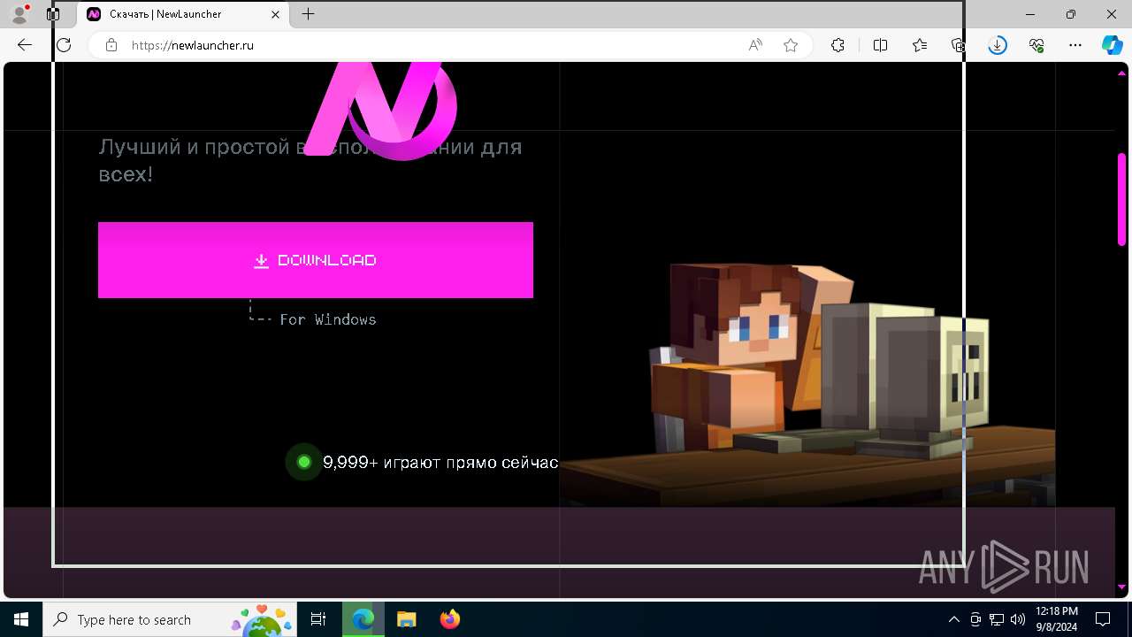Select the Скачать | NewLauncher tab
Screen dimensions: 1132x637
(184, 14)
